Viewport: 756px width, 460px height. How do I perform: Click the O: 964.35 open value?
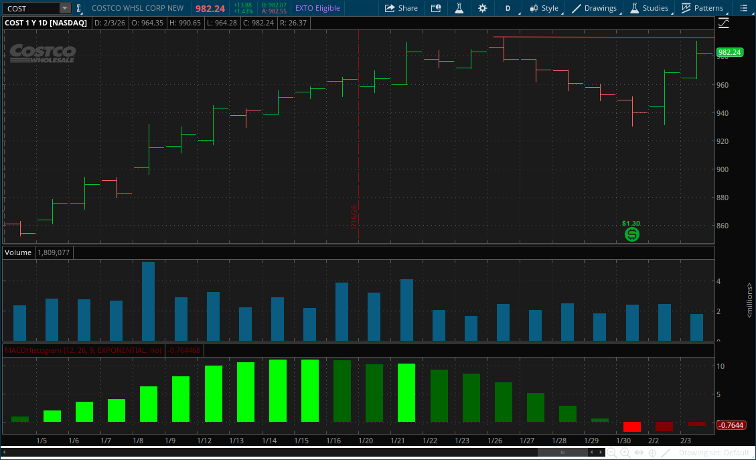[x=147, y=23]
